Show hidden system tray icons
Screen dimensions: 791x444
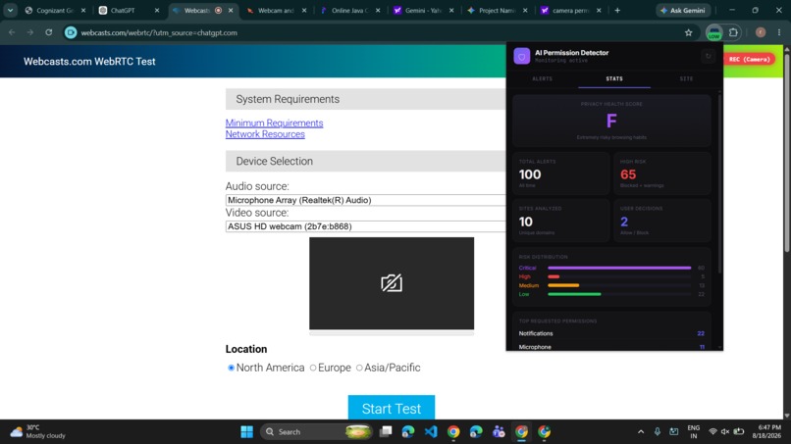coord(641,432)
